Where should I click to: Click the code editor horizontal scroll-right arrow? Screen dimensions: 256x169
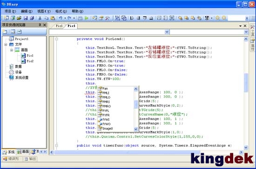tap(241, 152)
